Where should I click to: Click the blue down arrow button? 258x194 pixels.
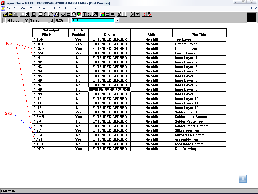[243, 179]
